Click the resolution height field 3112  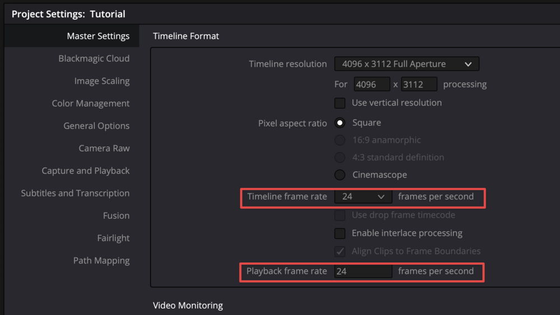coord(418,84)
